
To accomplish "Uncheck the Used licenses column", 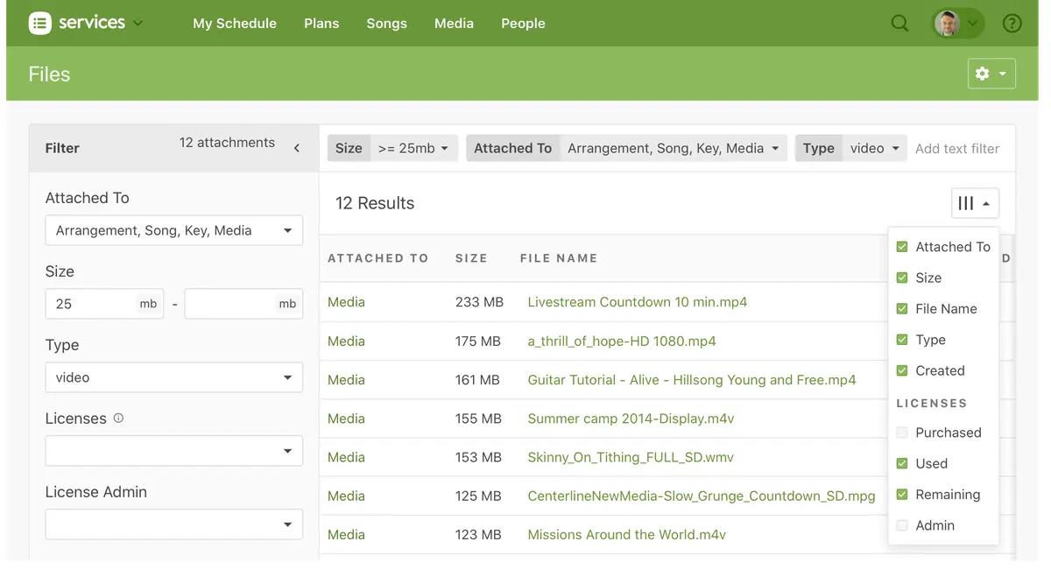I will 902,463.
